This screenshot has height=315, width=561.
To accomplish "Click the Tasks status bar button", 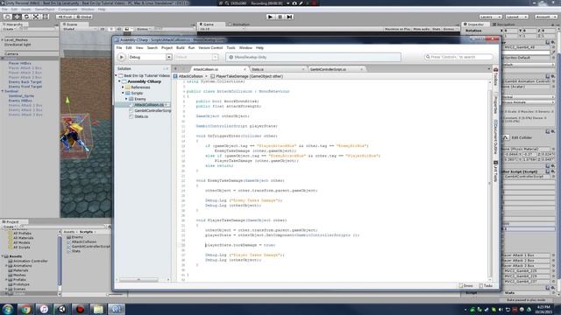I will coord(486,286).
